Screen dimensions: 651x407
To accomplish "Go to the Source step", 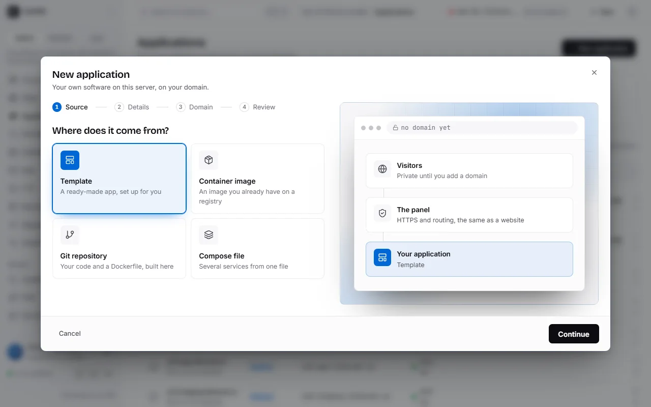I will (x=70, y=107).
